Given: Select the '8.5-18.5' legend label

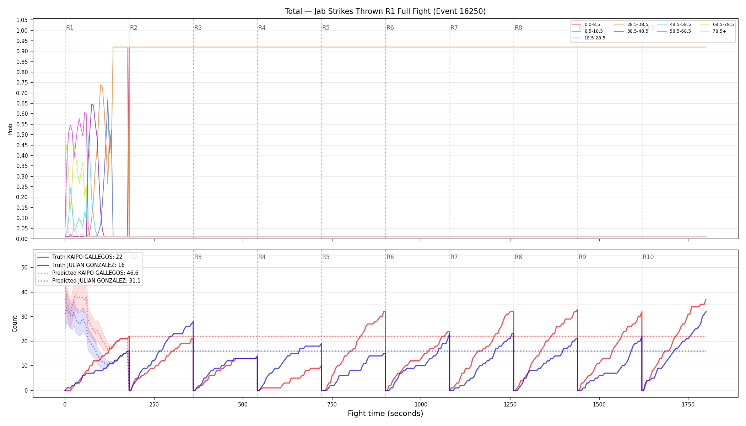Looking at the screenshot, I should click(594, 31).
